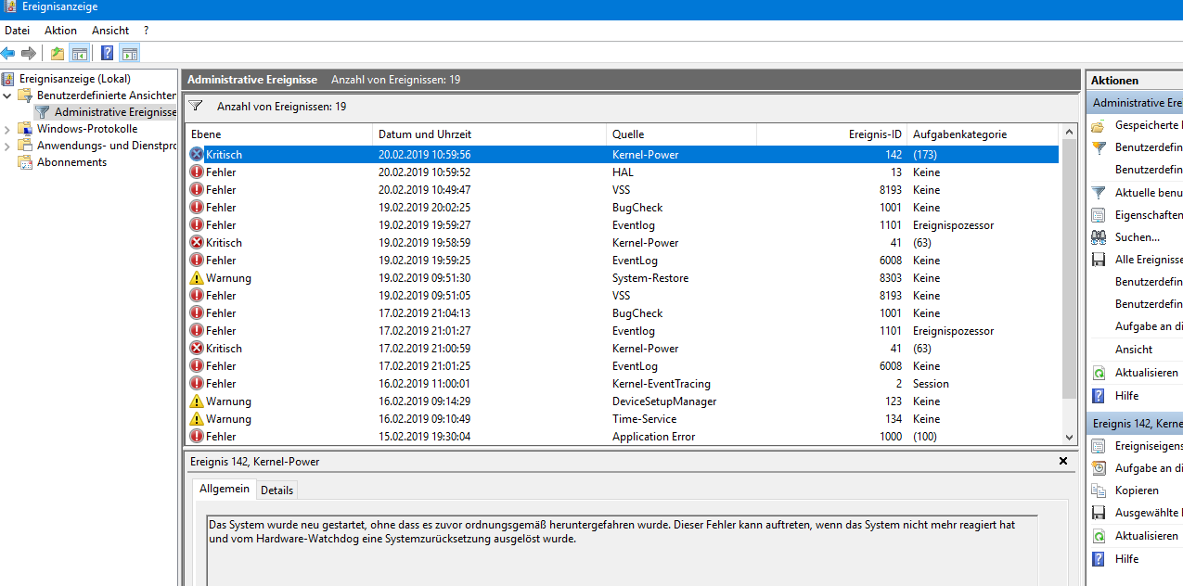Viewport: 1183px width, 586px height.
Task: Sort by the Quelle column header
Action: tap(681, 134)
